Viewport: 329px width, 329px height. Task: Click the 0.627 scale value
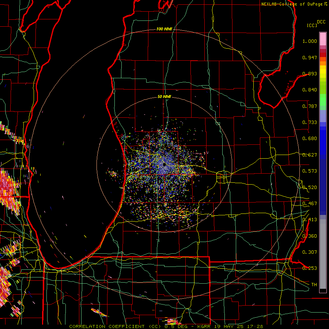pos(310,155)
